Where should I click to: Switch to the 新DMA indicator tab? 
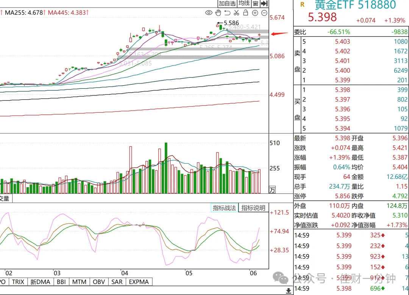tap(40, 282)
